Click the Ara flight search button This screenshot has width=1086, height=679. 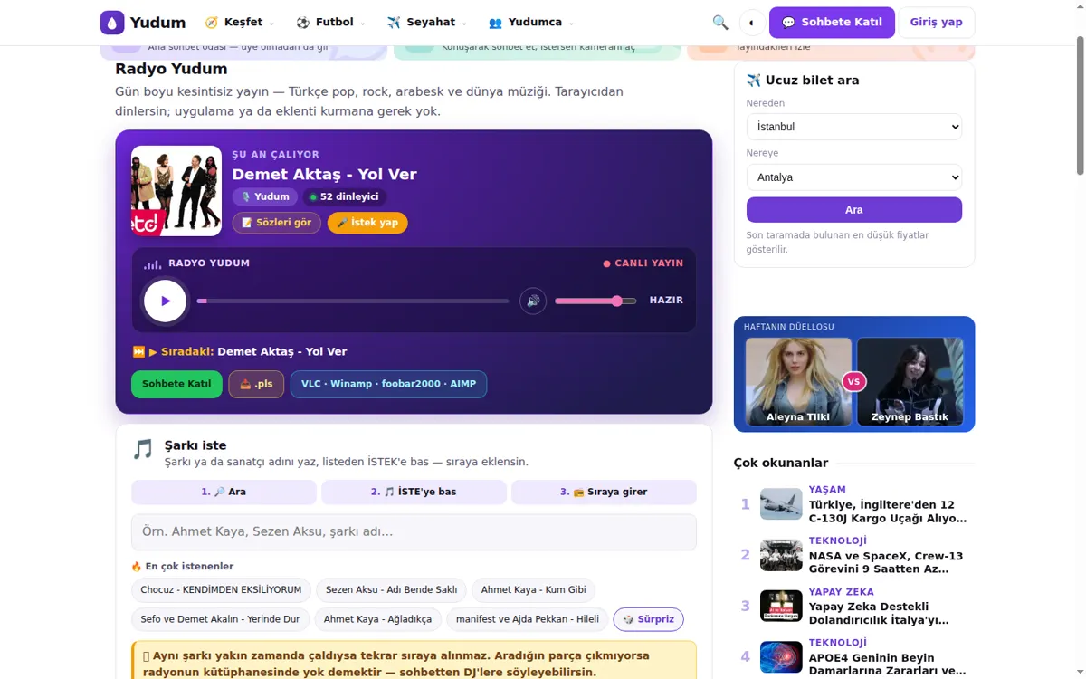[854, 210]
